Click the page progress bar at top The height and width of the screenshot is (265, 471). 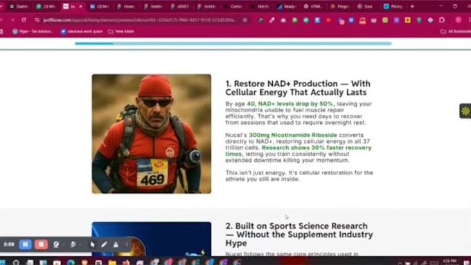tap(233, 44)
